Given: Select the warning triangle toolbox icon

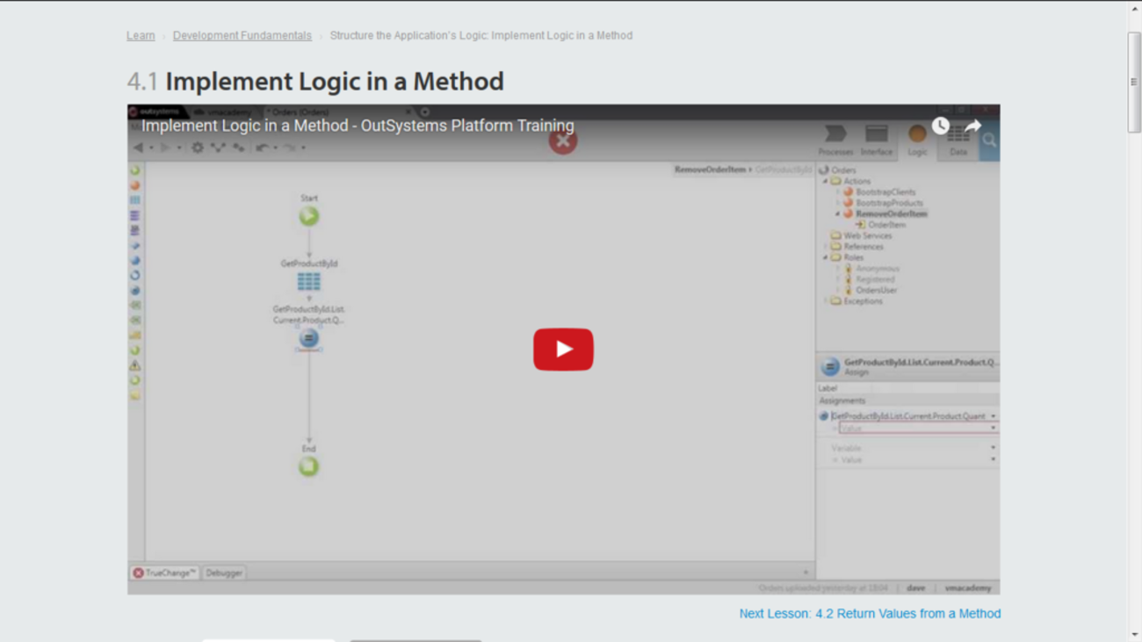Looking at the screenshot, I should coord(135,365).
